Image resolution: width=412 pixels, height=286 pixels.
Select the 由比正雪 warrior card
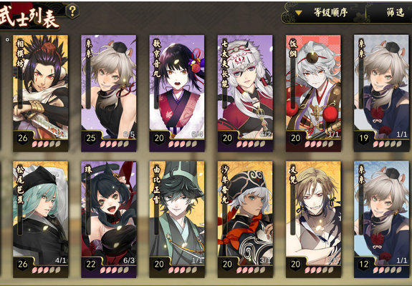pos(177,220)
